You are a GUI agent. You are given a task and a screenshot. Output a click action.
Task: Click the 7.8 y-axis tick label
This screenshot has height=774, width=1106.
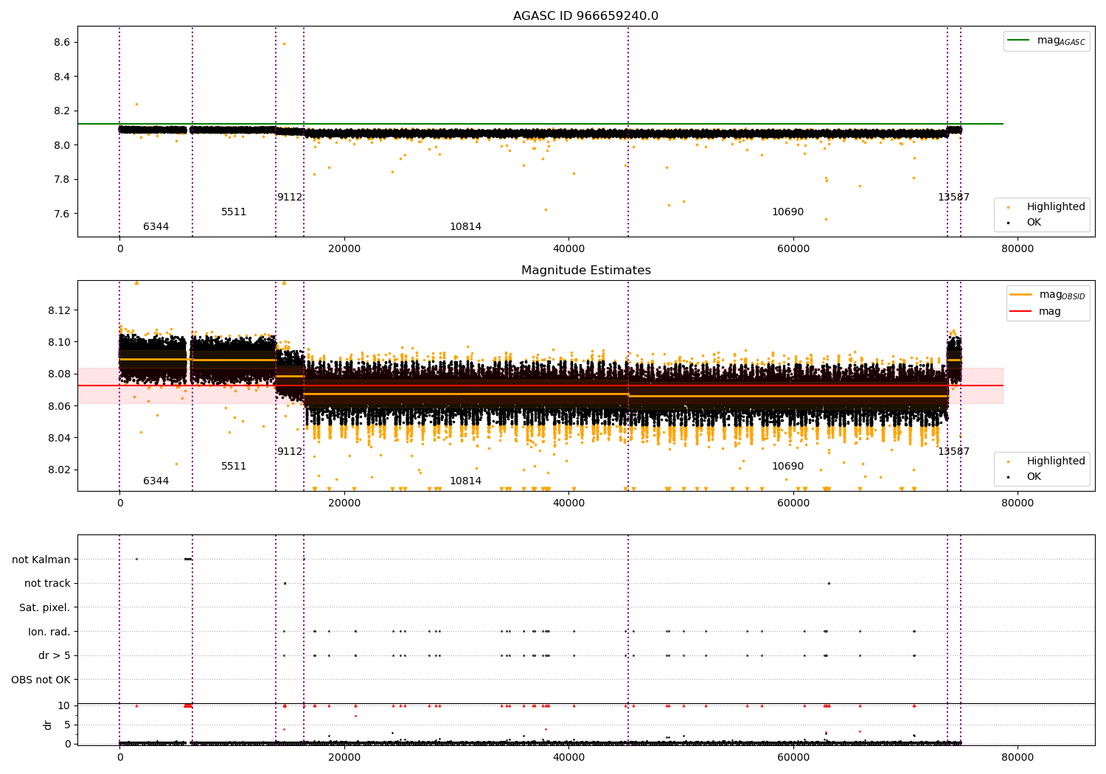[x=62, y=179]
